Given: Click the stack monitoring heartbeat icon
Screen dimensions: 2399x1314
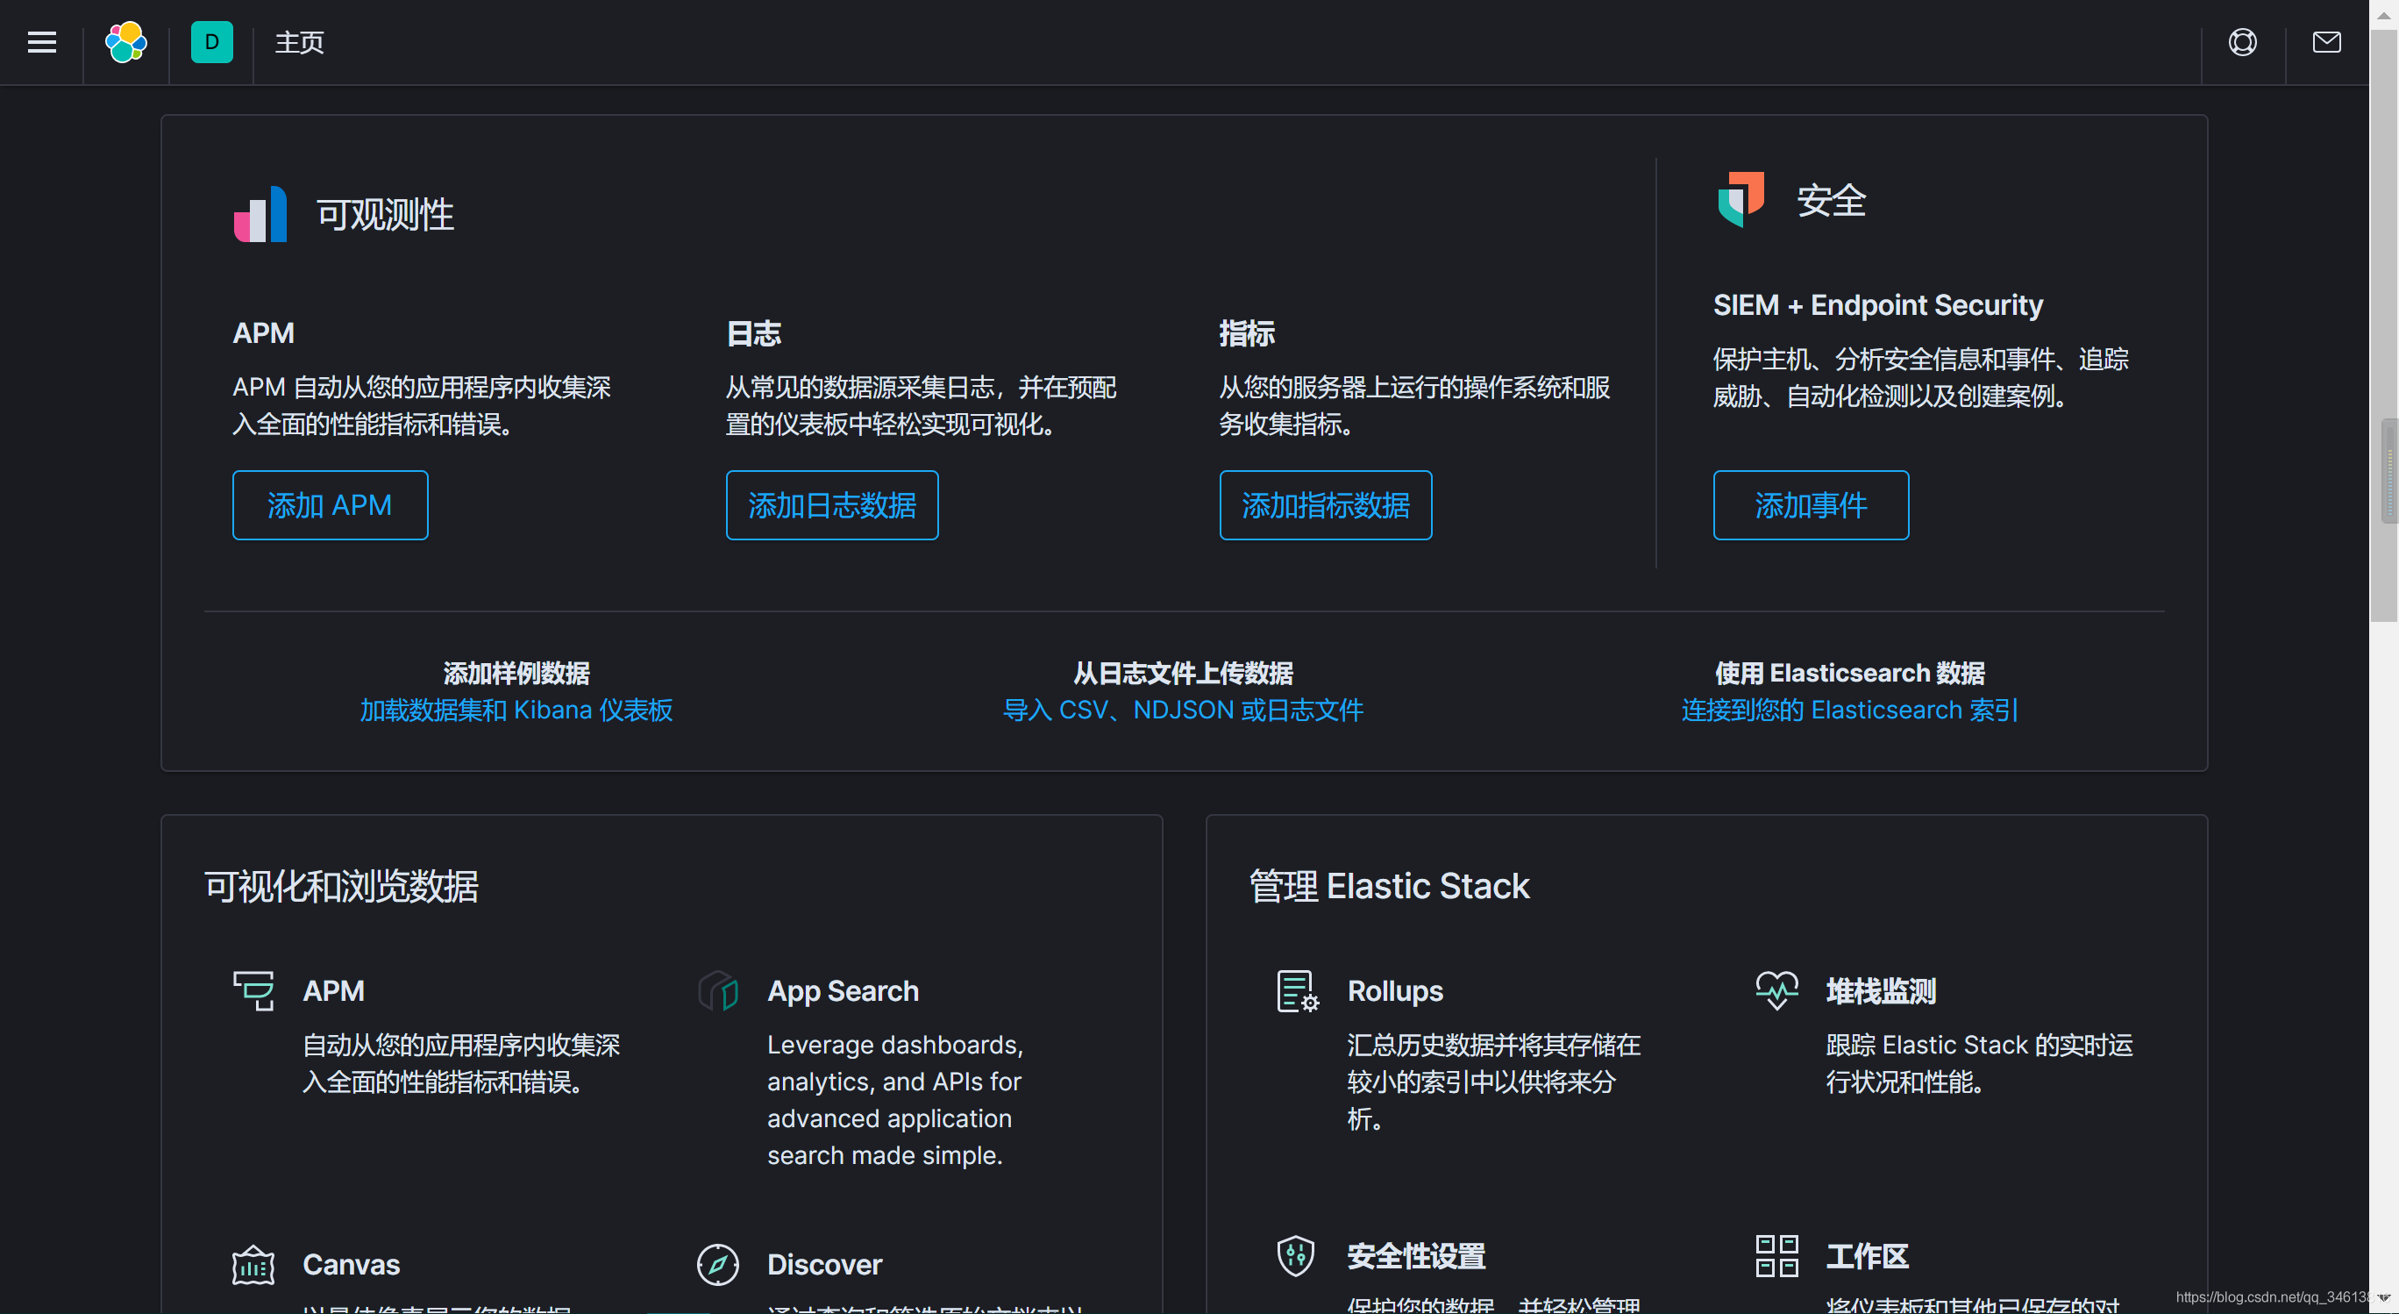Looking at the screenshot, I should pos(1777,990).
